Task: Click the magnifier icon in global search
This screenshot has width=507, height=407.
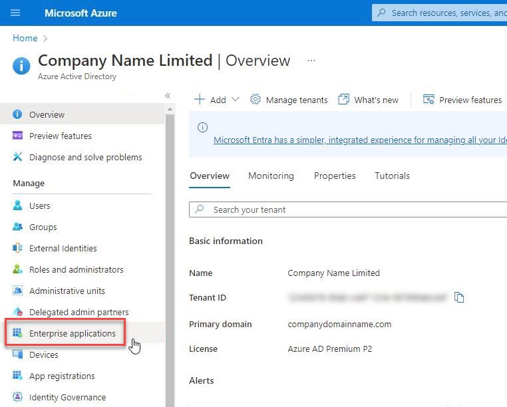Action: point(381,13)
